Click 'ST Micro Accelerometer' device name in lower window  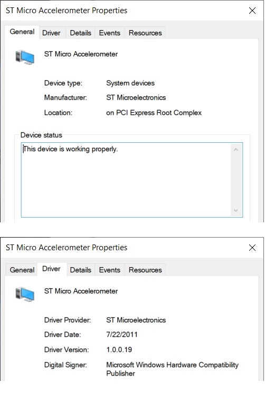click(x=81, y=291)
